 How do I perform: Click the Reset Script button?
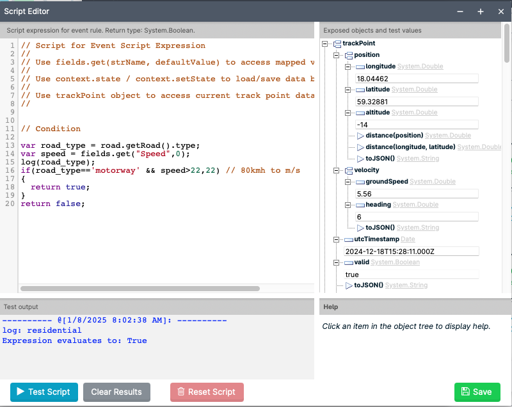[x=207, y=392]
